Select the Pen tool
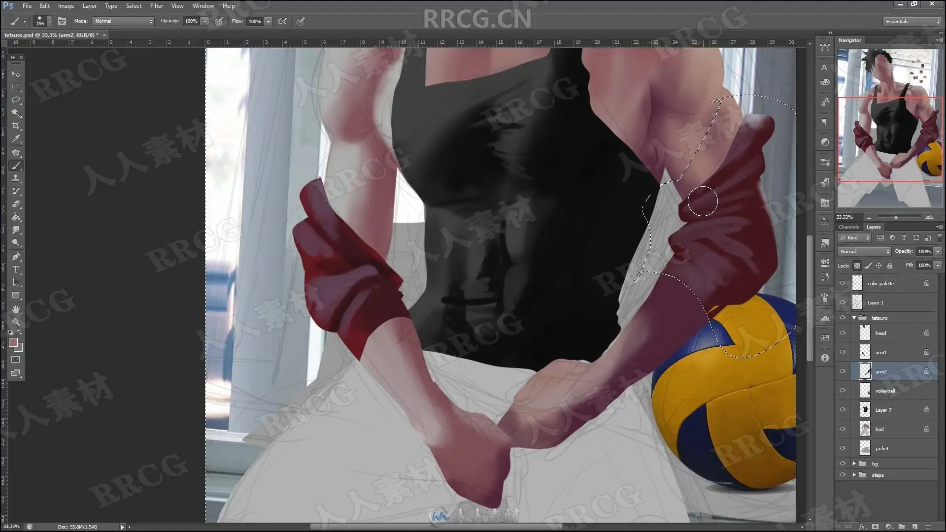Image resolution: width=946 pixels, height=532 pixels. [16, 257]
